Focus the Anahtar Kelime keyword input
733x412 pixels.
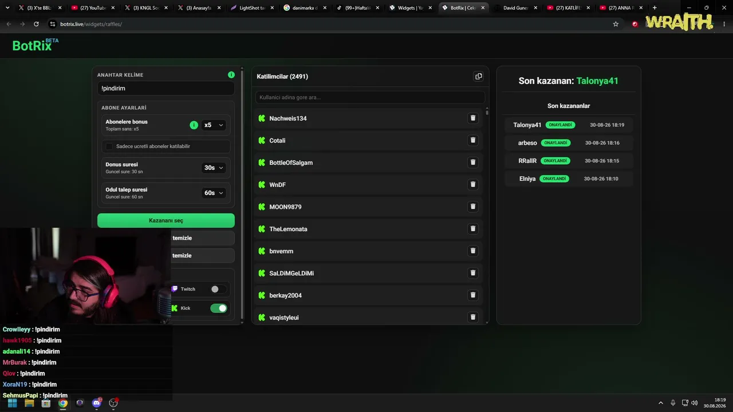166,88
